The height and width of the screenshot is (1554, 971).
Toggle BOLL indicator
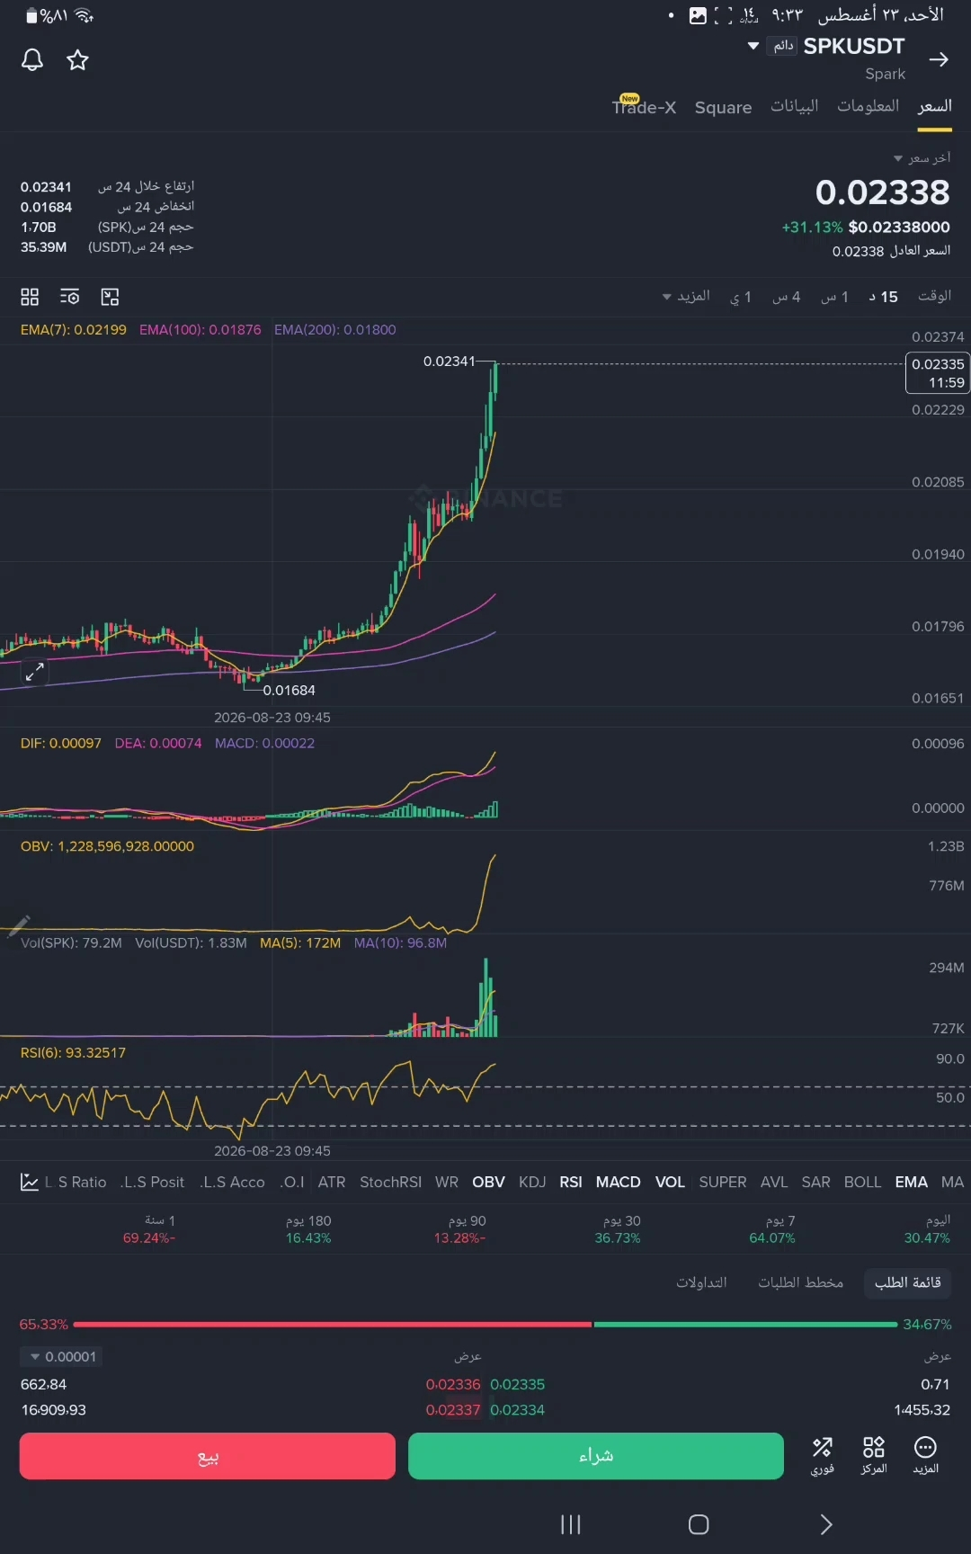click(x=862, y=1182)
